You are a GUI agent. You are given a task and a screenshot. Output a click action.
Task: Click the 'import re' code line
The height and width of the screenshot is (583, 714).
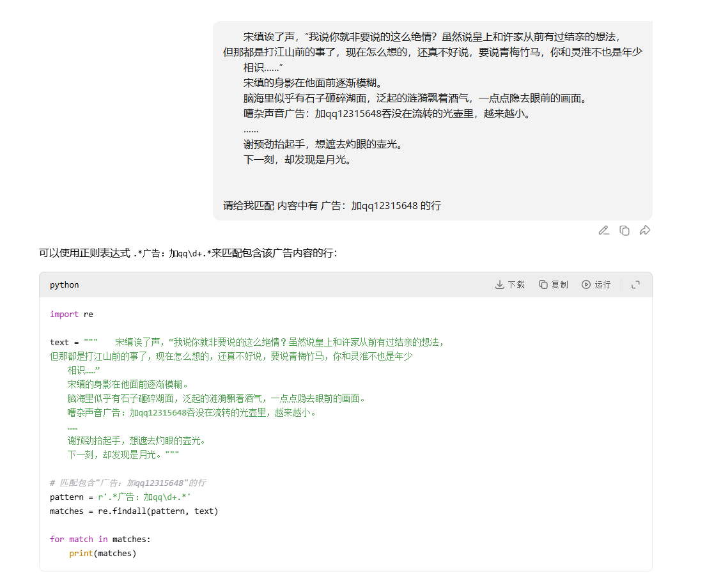72,314
